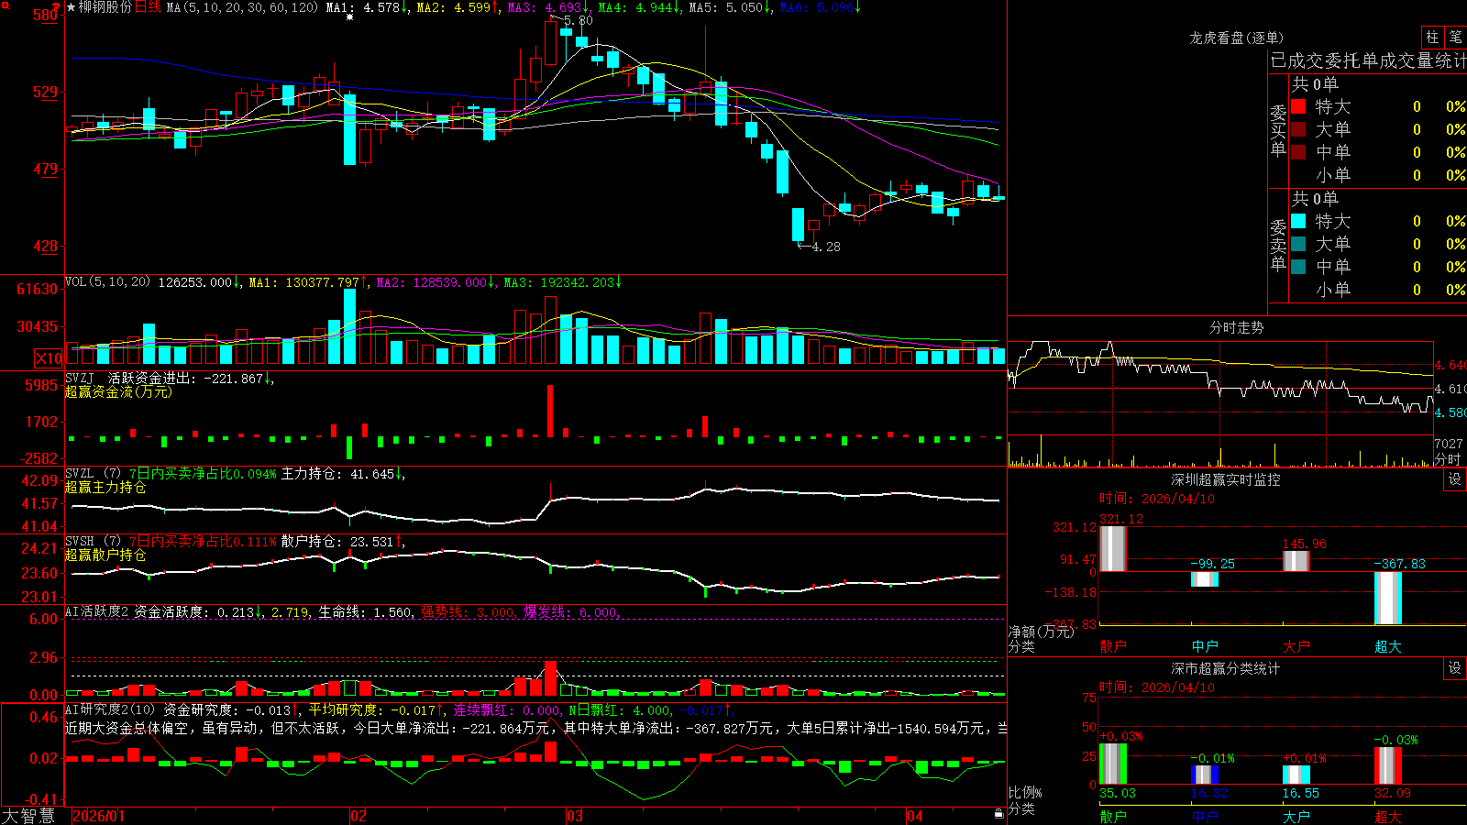The height and width of the screenshot is (825, 1467).
Task: Click the dark red 大单 buy-order swatch
Action: [x=1298, y=129]
